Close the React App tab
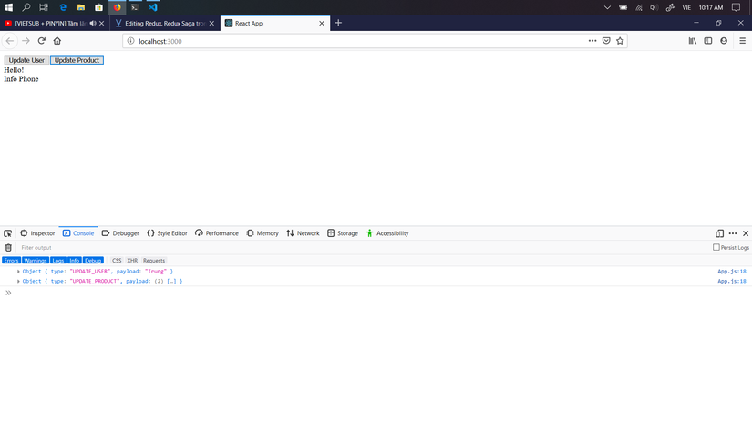752x423 pixels. 322,23
